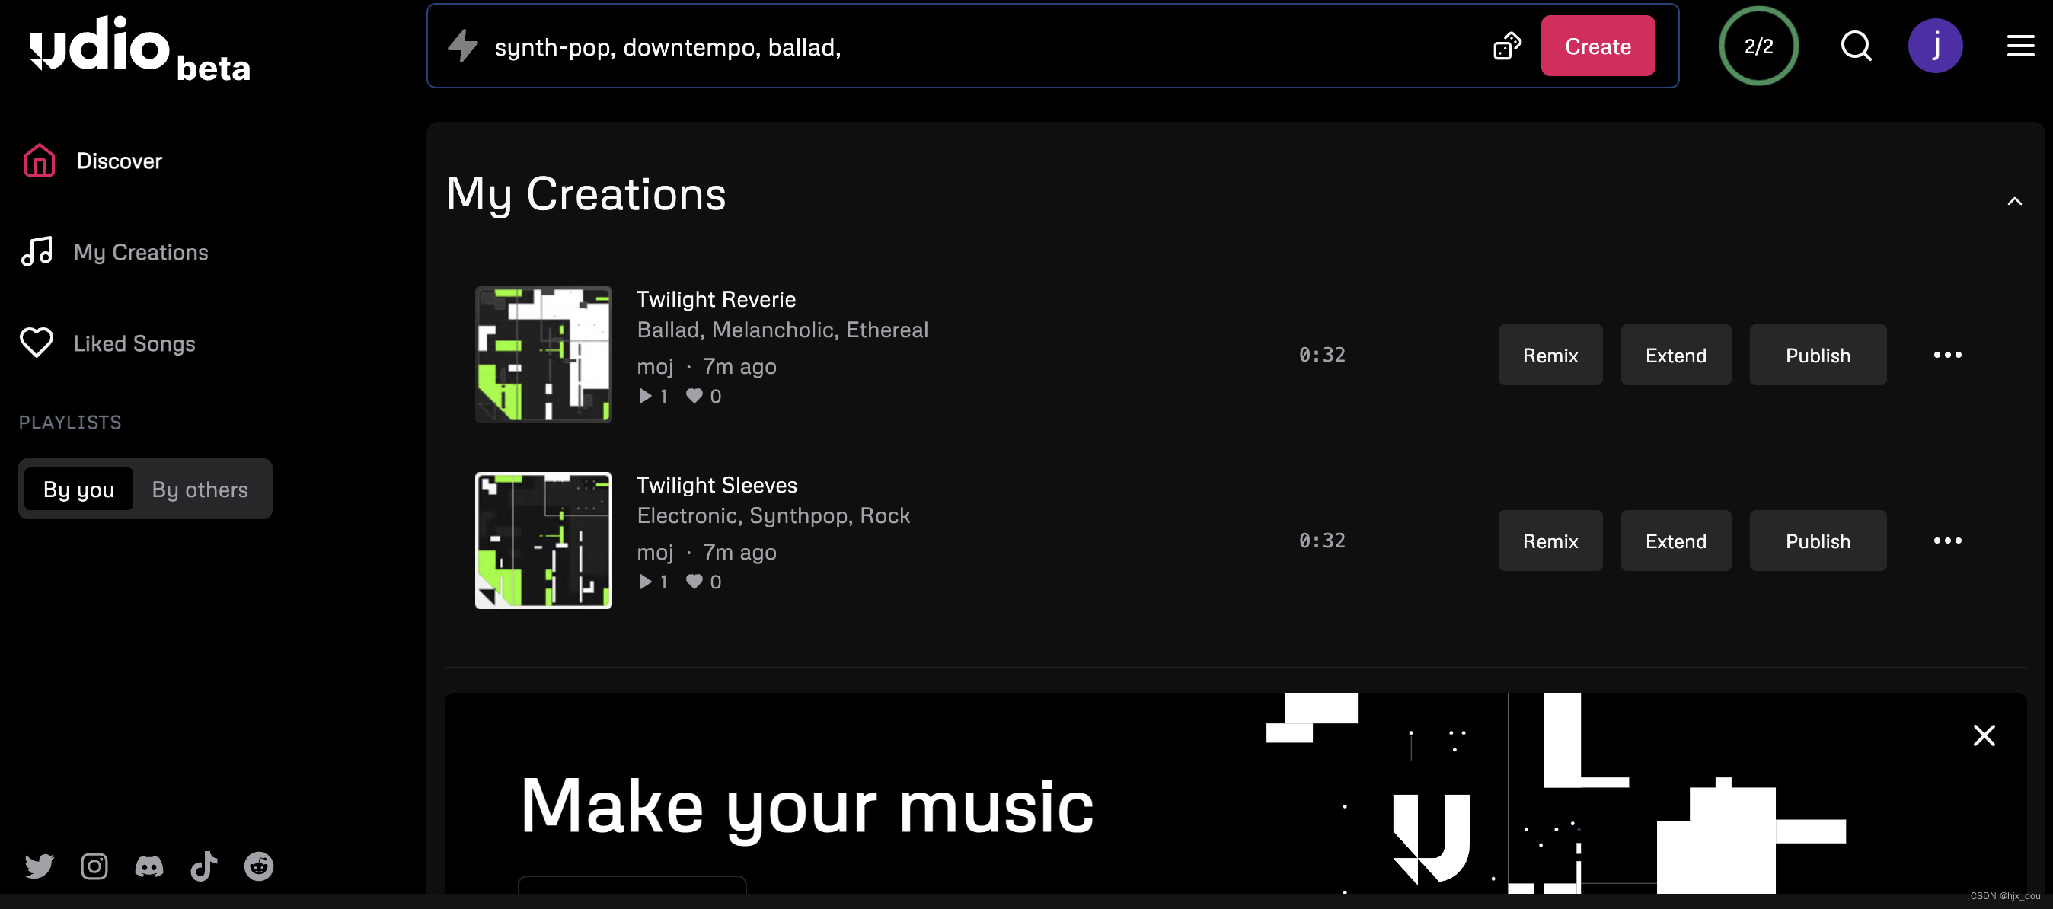Image resolution: width=2053 pixels, height=909 pixels.
Task: Click the random prompt dice icon
Action: 1506,46
